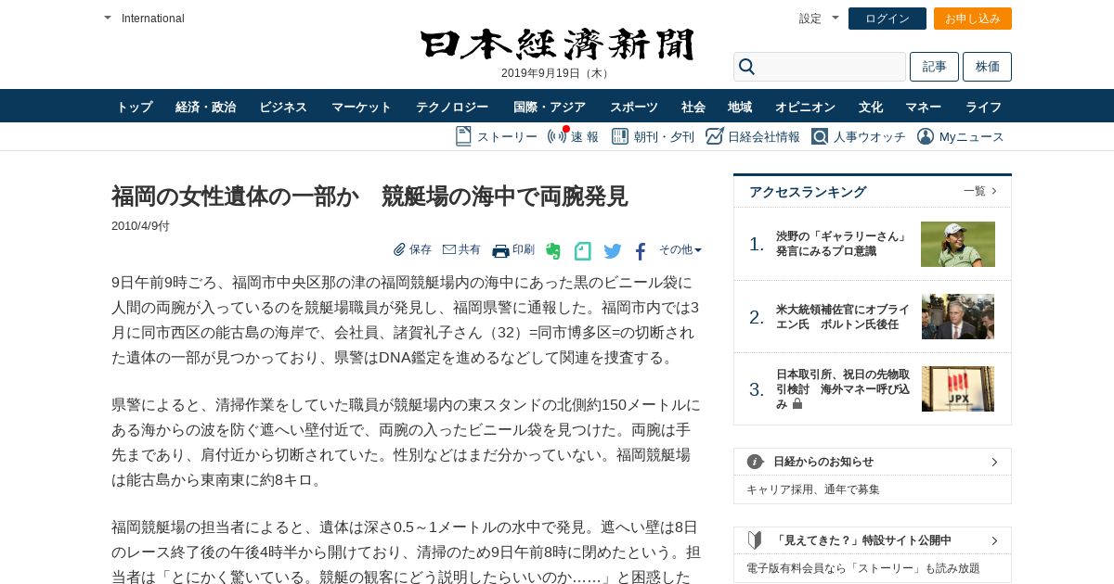1114x584 pixels.
Task: Go to the トップ section
Action: click(x=135, y=107)
